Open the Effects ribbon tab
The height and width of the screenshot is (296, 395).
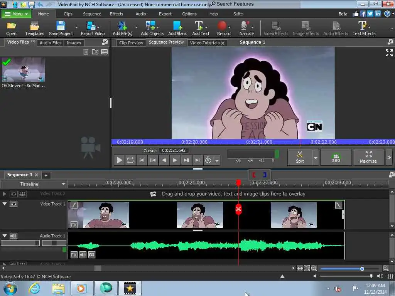point(116,14)
